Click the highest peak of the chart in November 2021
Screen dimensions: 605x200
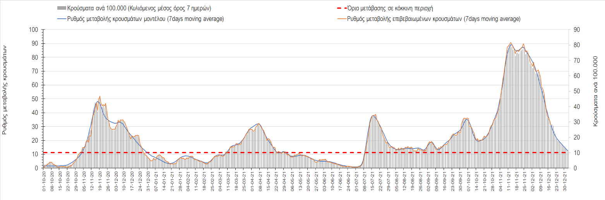511,43
